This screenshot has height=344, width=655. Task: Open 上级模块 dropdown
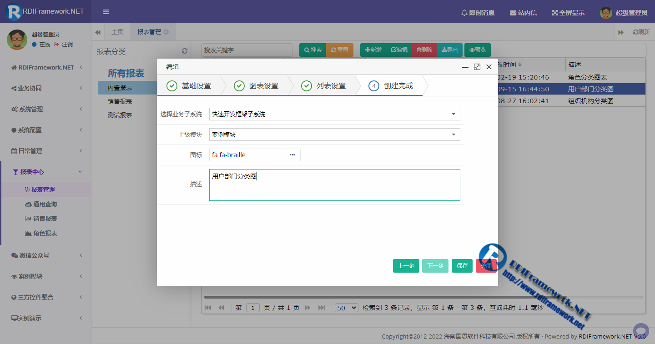[x=335, y=135]
